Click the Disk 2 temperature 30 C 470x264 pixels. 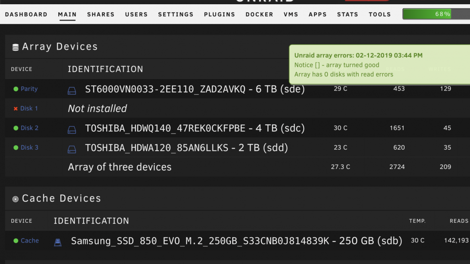(x=340, y=128)
